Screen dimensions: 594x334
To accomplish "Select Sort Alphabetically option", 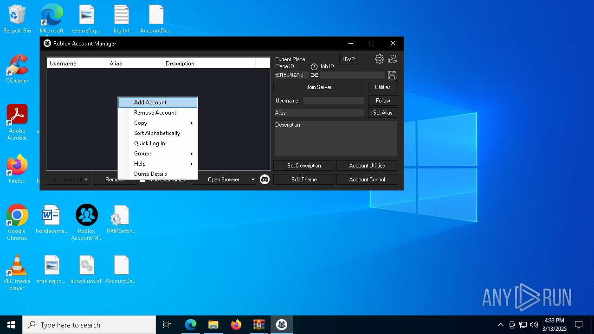I will pos(158,133).
